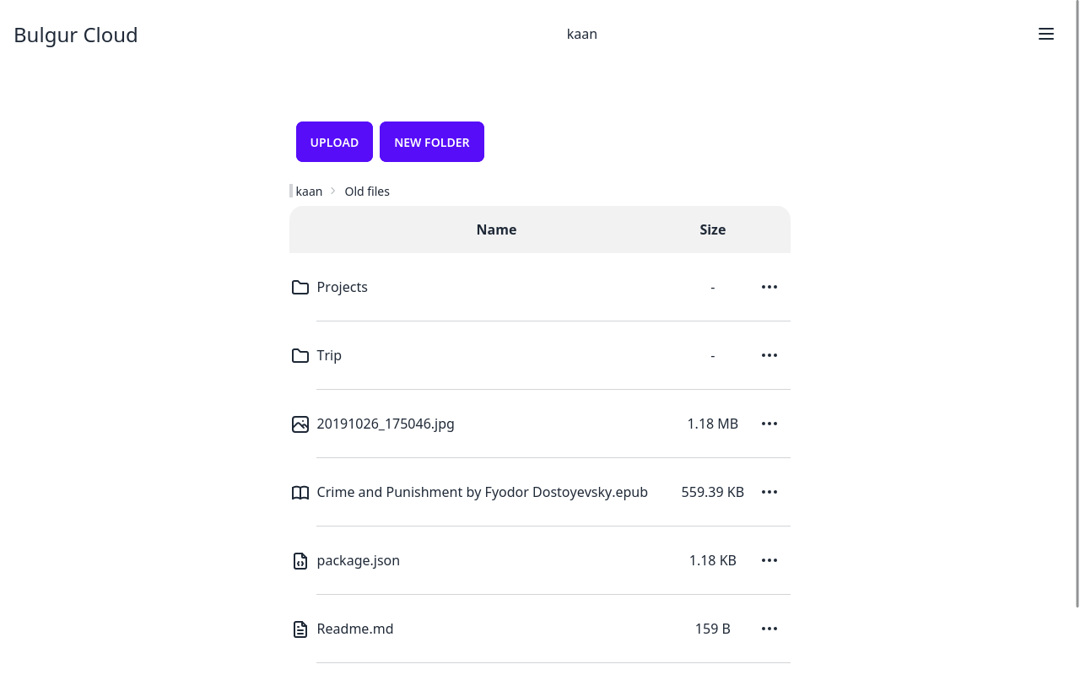Click the breadcrumb chevron separator
The image size is (1080, 675).
[x=333, y=191]
